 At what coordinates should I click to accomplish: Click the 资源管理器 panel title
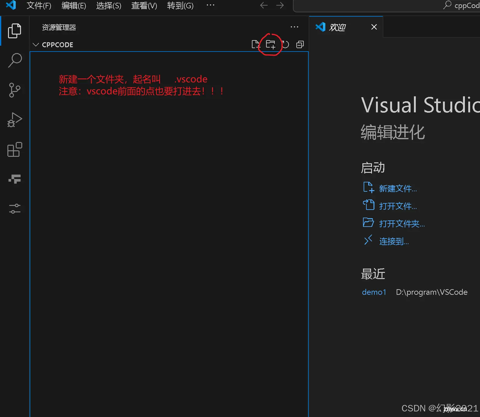(59, 27)
